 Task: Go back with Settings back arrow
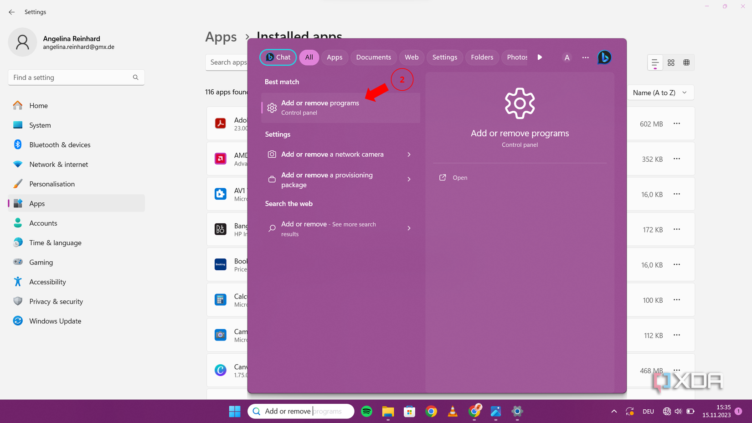pos(12,12)
